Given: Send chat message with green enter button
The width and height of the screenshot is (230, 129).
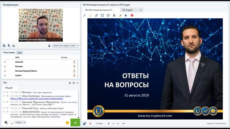Looking at the screenshot, I should click(x=75, y=123).
